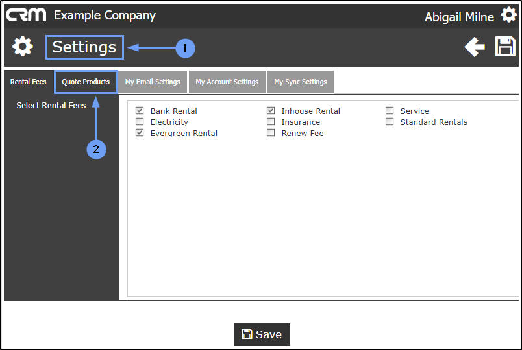Enable the Service checkbox
This screenshot has height=350, width=522.
[x=390, y=111]
